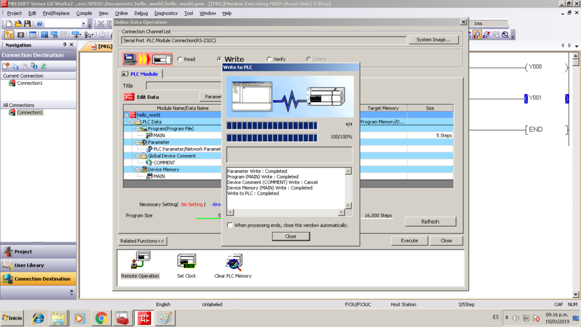The height and width of the screenshot is (327, 581).
Task: Close the Write to PLC dialog
Action: [x=290, y=236]
